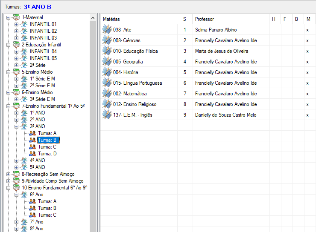
Task: Toggle the M mark in the 004- História row
Action: [x=307, y=72]
